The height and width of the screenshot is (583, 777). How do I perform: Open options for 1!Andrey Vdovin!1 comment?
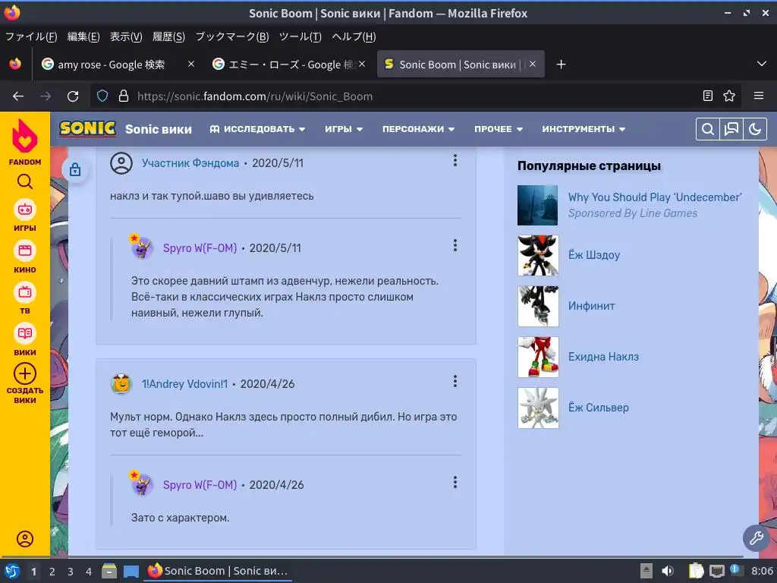455,381
